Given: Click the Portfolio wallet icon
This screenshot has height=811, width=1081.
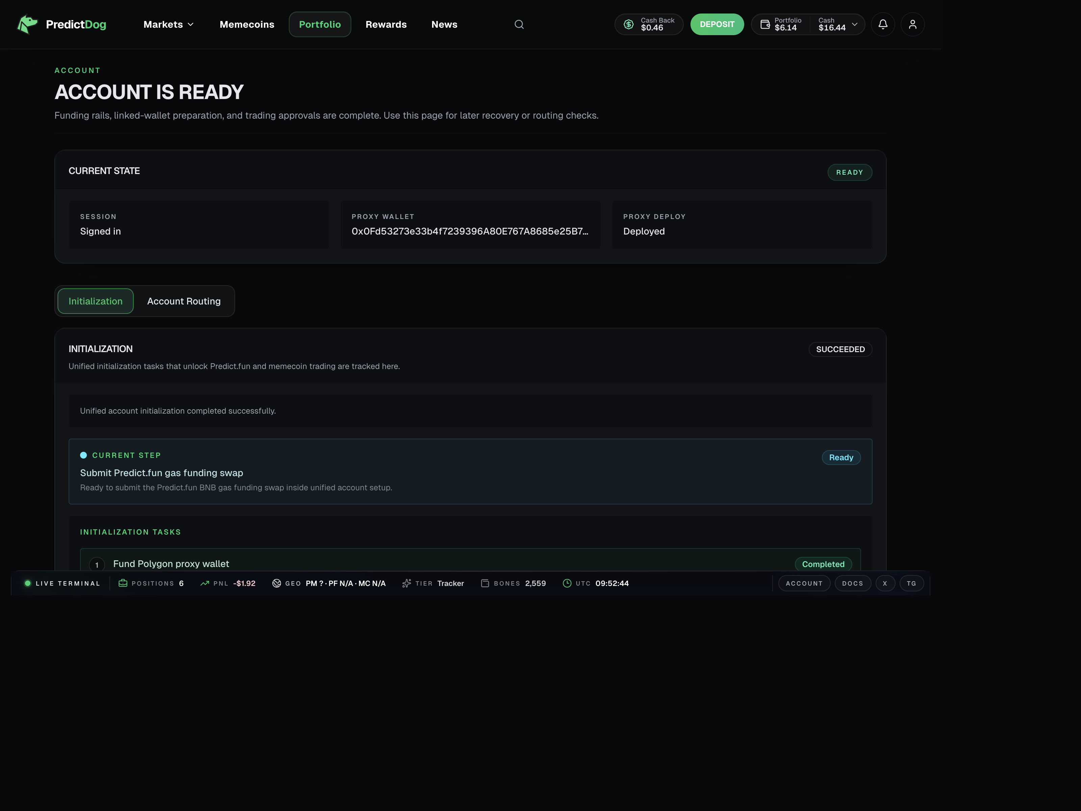Looking at the screenshot, I should click(x=765, y=24).
